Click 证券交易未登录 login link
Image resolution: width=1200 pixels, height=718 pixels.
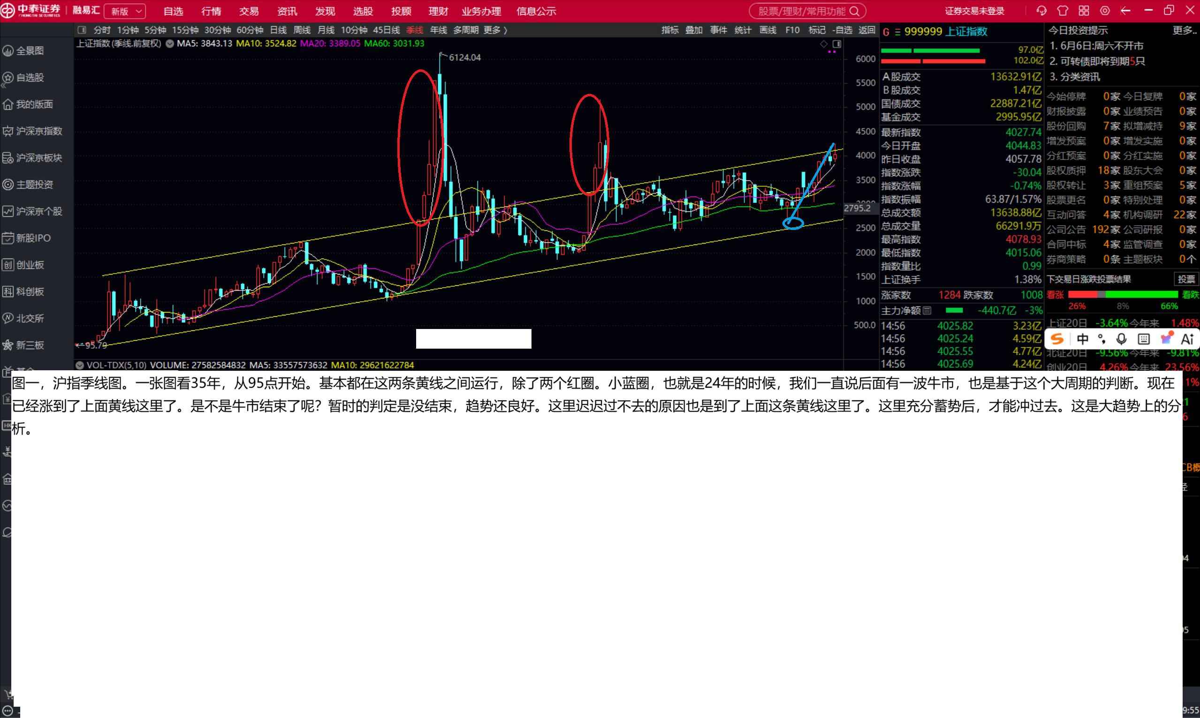(x=975, y=11)
